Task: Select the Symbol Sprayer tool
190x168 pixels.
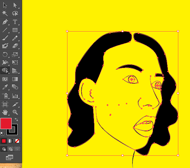Action: pos(5,96)
